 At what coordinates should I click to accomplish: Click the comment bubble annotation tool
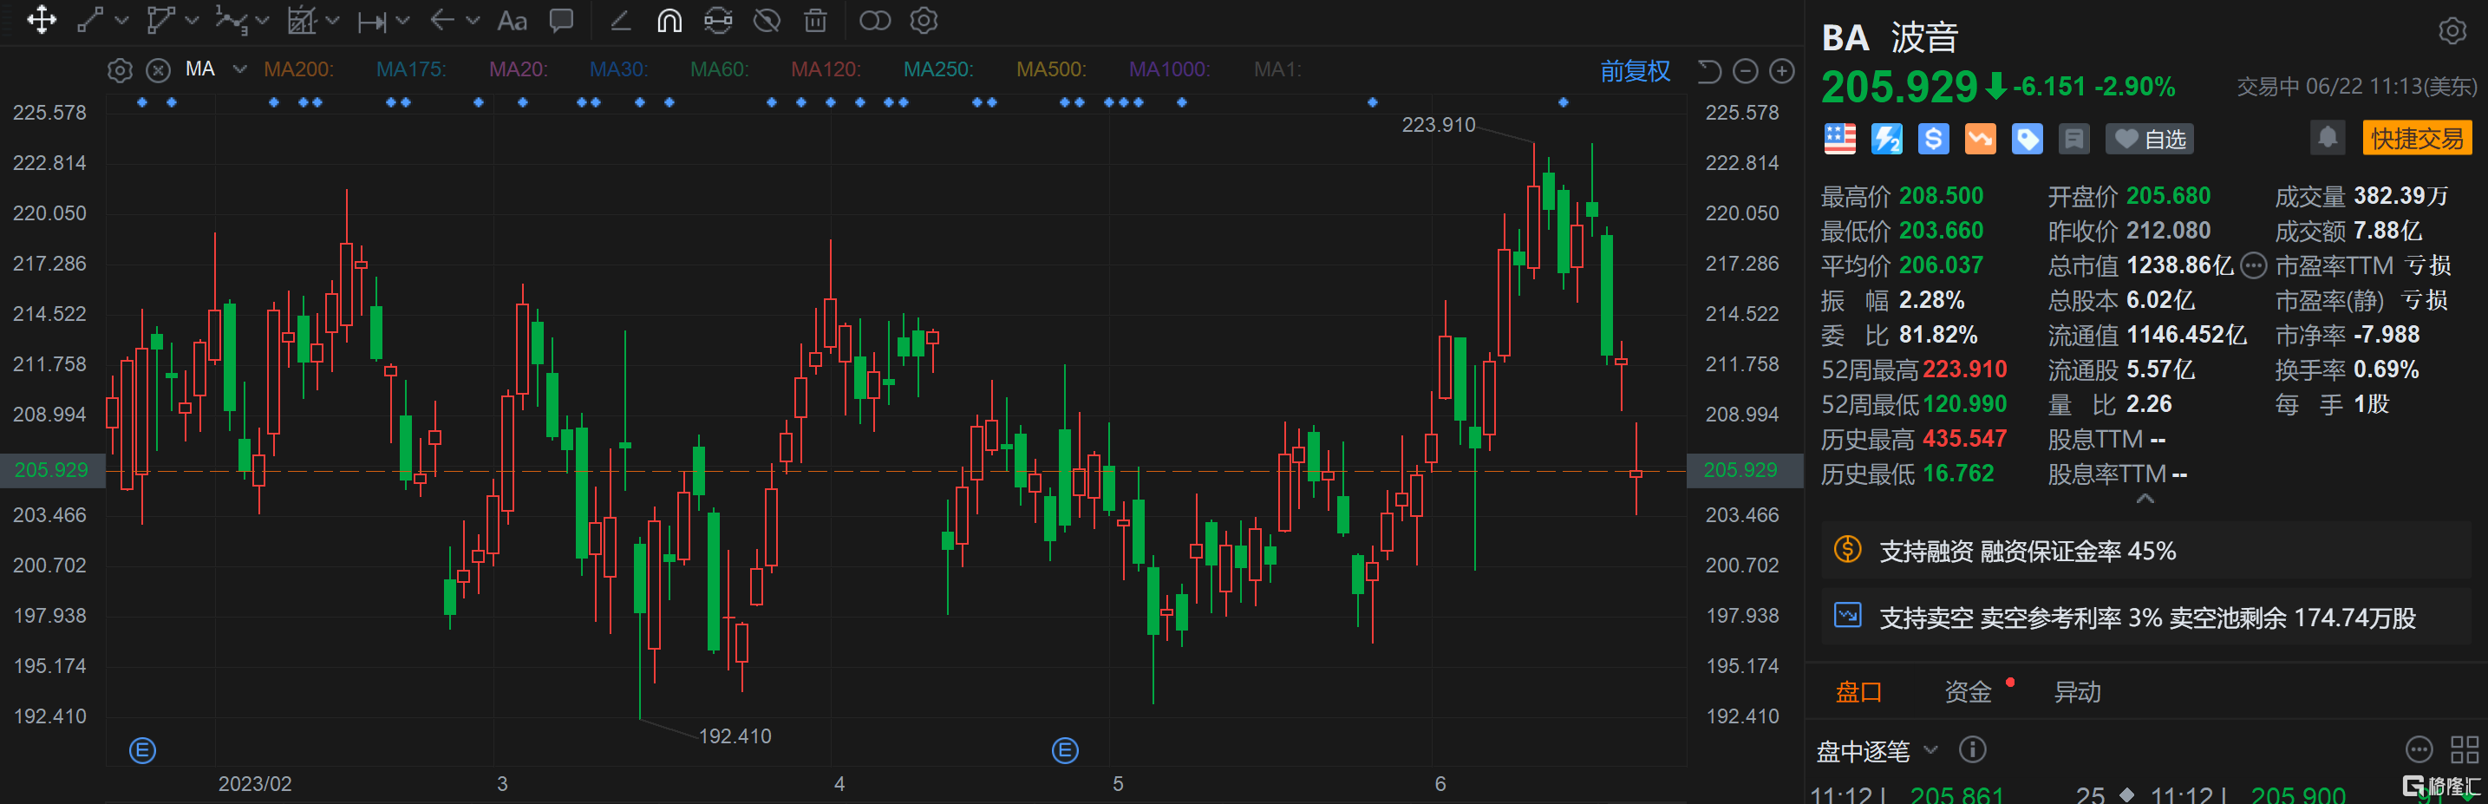[x=561, y=20]
